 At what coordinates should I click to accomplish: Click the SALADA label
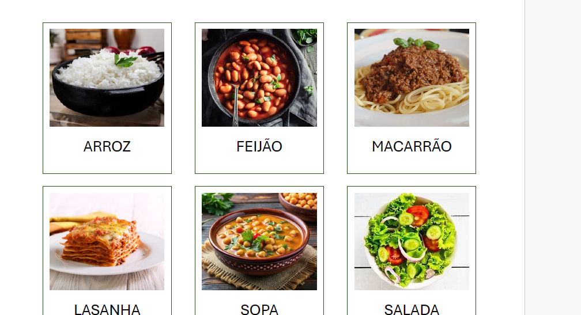[412, 309]
